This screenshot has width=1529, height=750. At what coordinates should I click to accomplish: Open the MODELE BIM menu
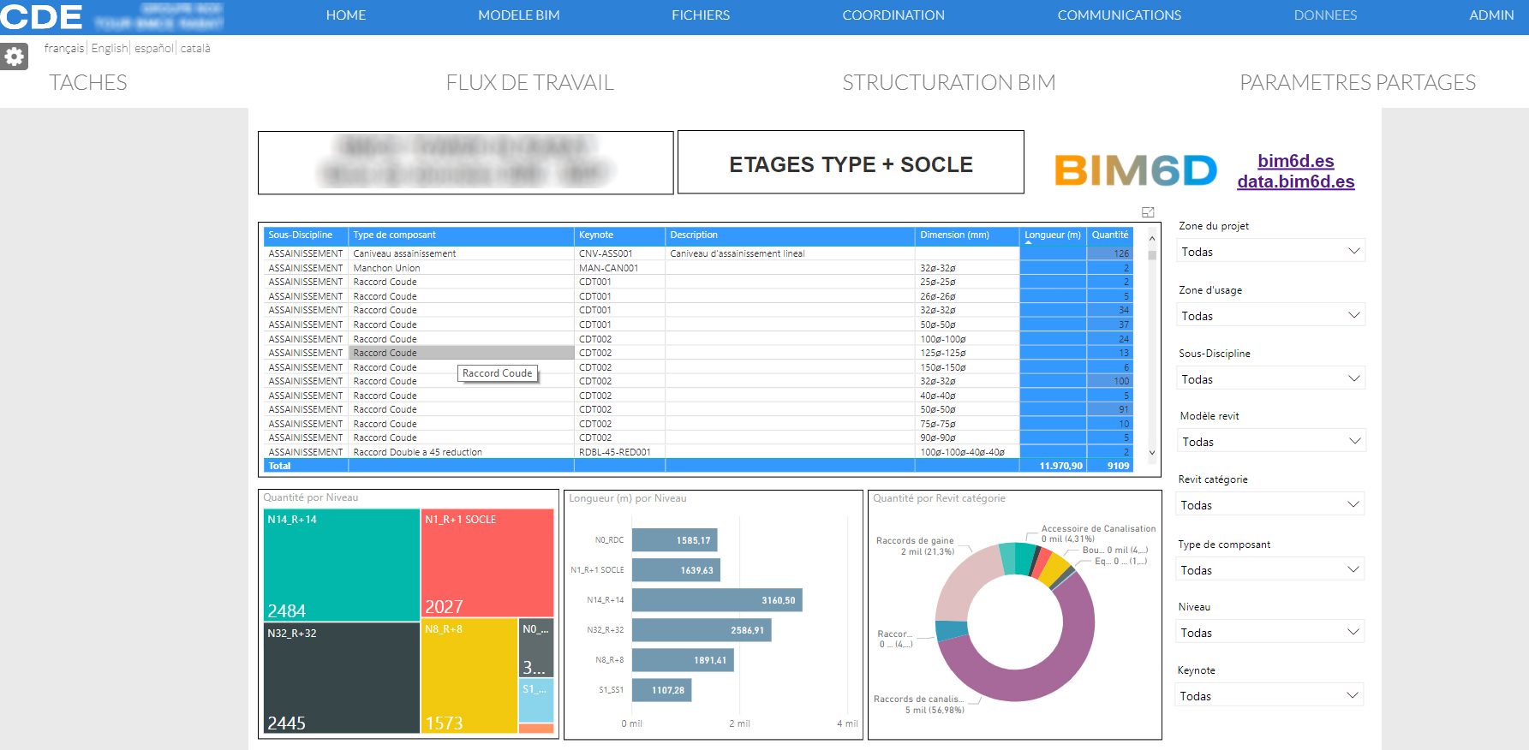pyautogui.click(x=518, y=15)
